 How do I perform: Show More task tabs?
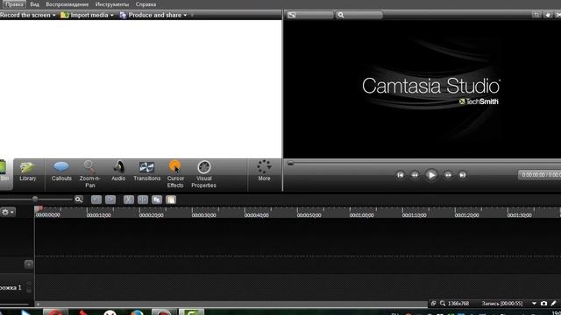(x=264, y=171)
